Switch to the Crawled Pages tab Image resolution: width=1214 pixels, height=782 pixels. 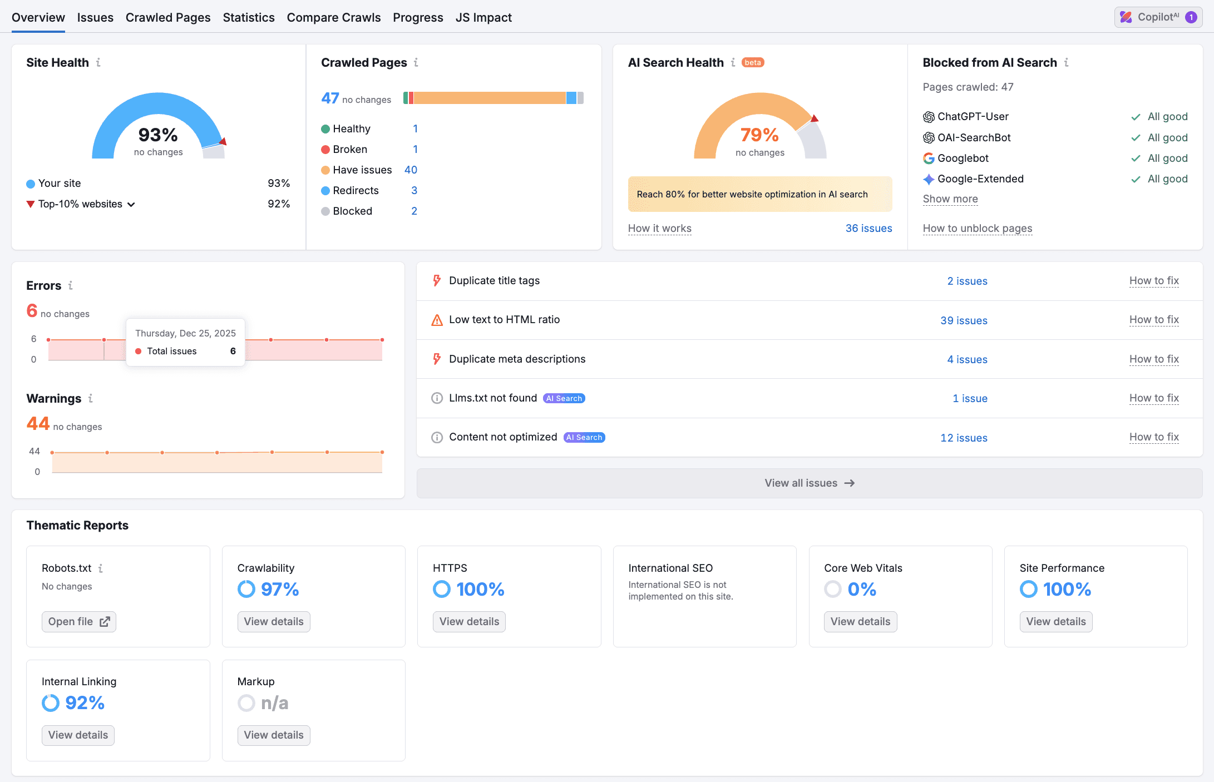168,17
